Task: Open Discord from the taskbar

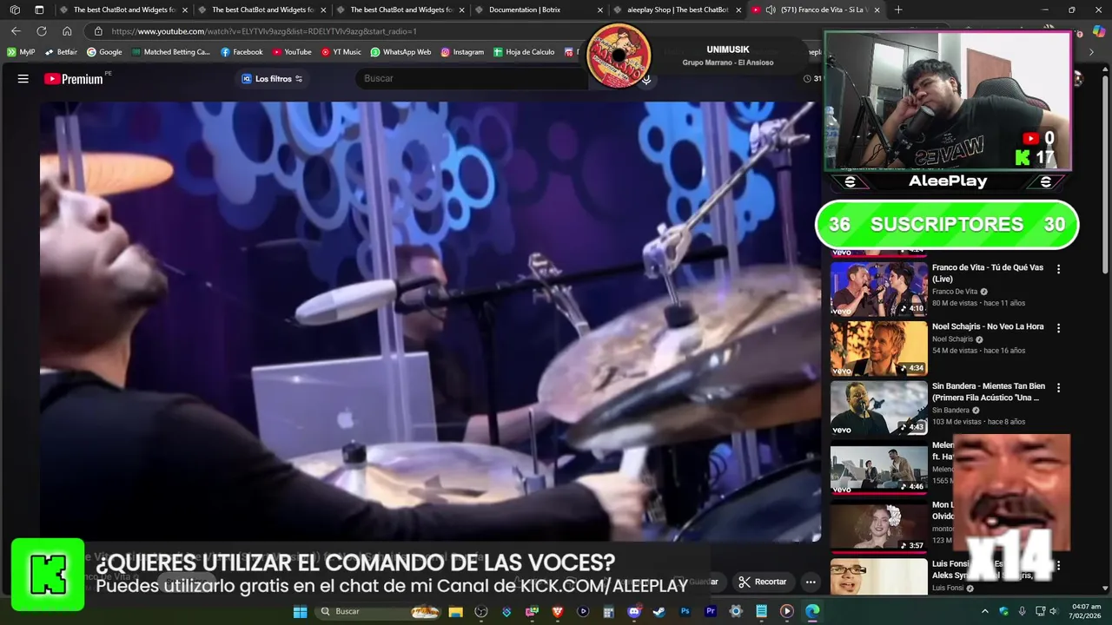Action: click(x=634, y=611)
